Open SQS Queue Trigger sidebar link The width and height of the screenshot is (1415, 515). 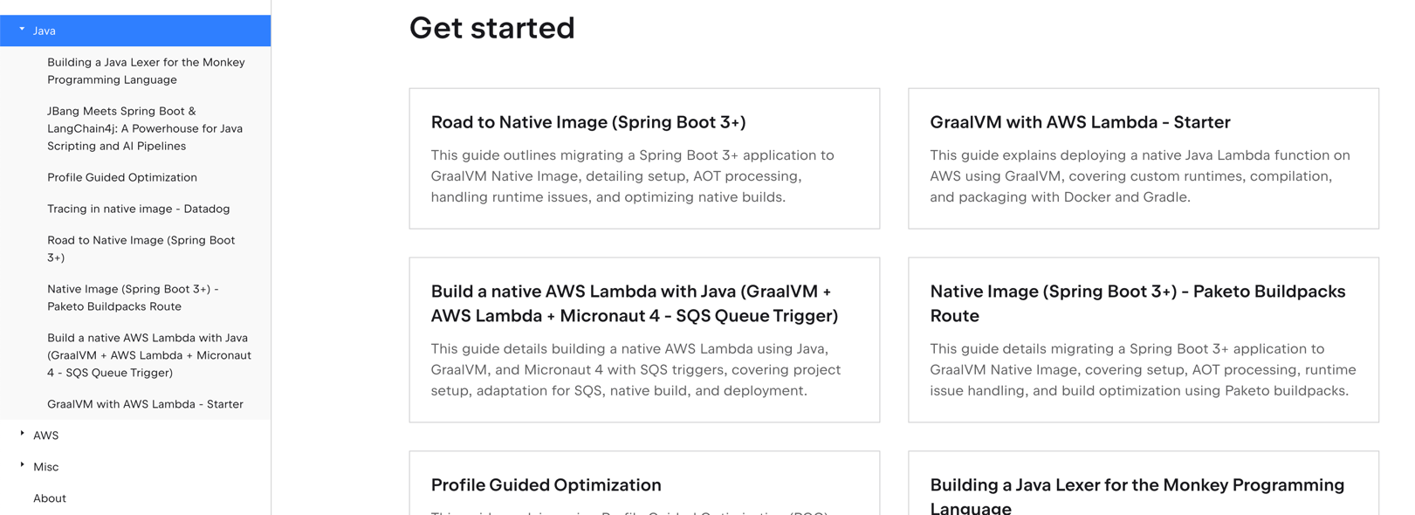coord(149,355)
